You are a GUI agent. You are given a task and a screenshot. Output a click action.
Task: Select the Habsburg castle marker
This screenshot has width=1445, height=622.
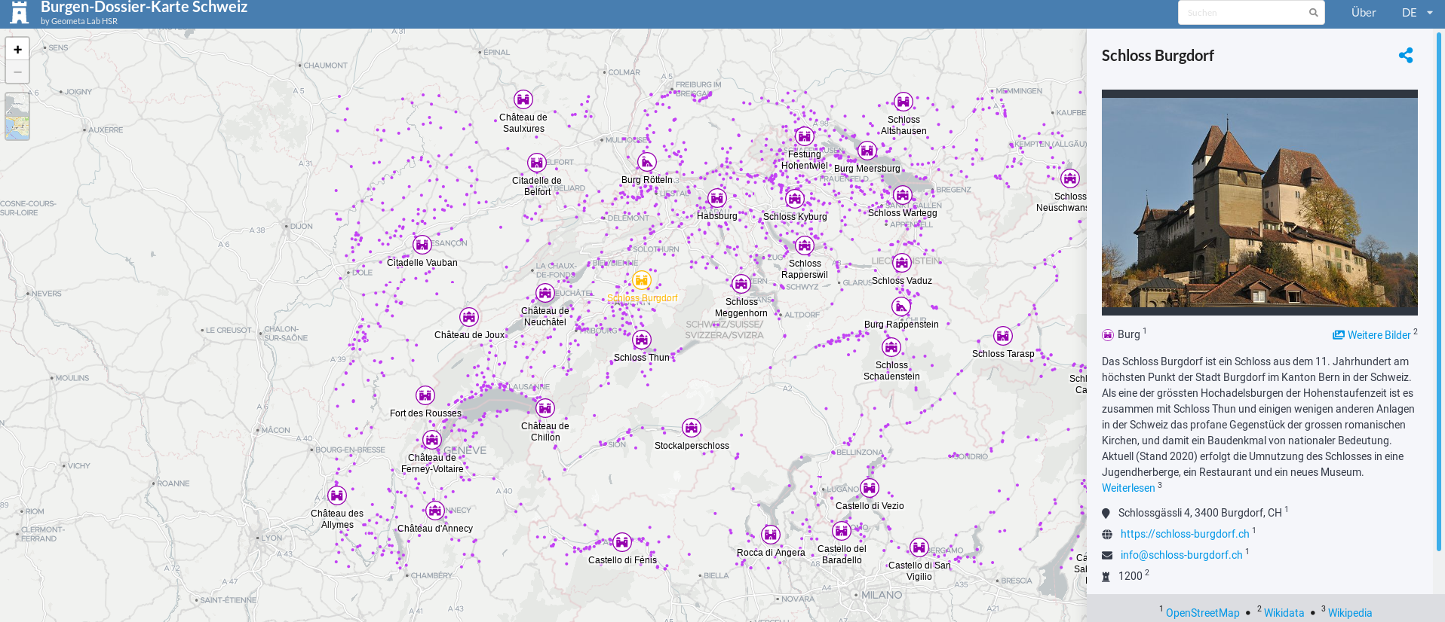pyautogui.click(x=716, y=198)
